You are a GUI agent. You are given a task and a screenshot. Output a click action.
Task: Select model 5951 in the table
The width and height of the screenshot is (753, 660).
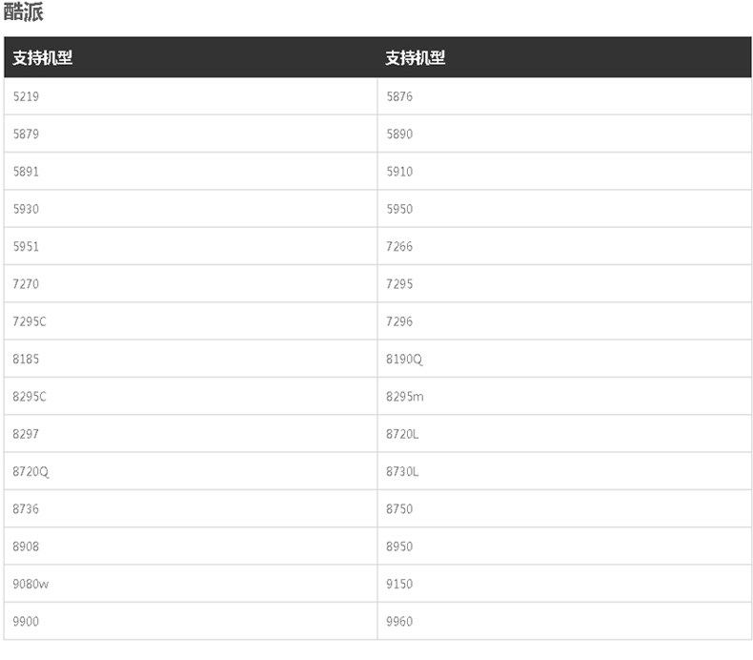point(27,246)
